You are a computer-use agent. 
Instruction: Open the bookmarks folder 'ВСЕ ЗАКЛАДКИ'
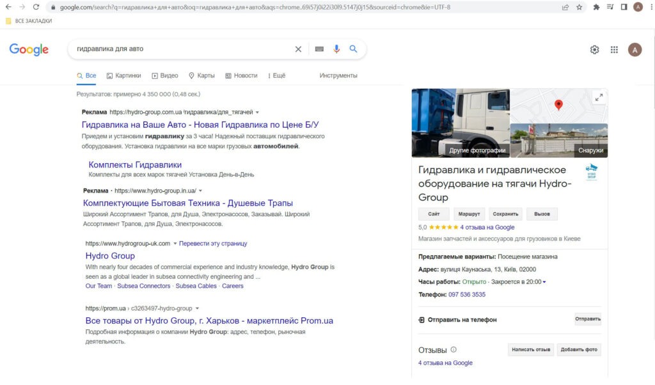tap(29, 21)
